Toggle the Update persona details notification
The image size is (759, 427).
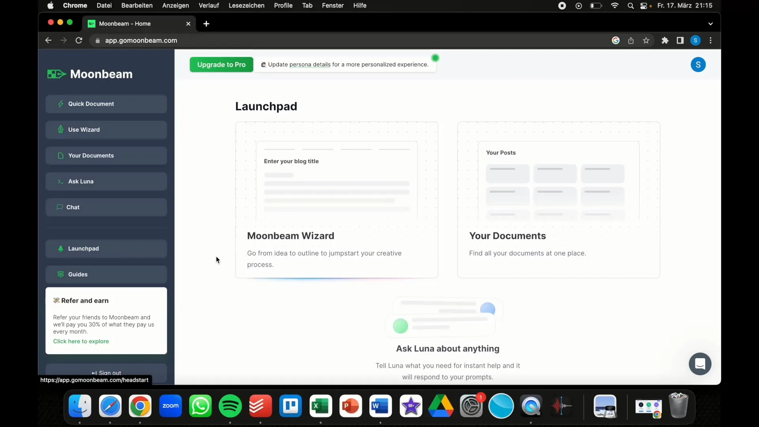435,57
